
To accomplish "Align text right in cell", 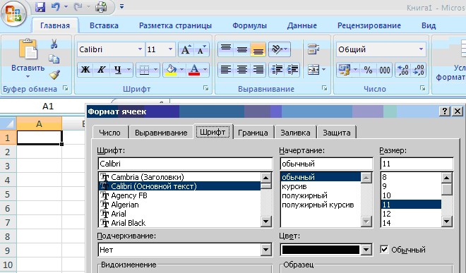I will pos(258,70).
